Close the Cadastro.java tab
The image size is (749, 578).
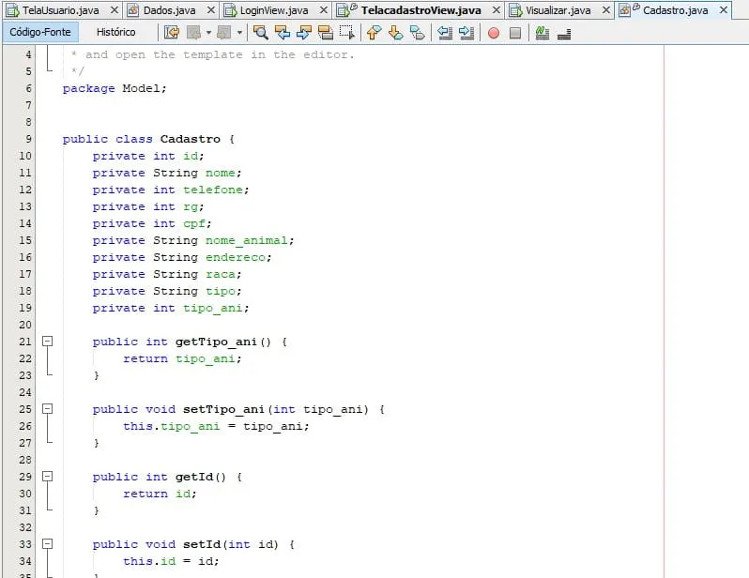coord(724,10)
